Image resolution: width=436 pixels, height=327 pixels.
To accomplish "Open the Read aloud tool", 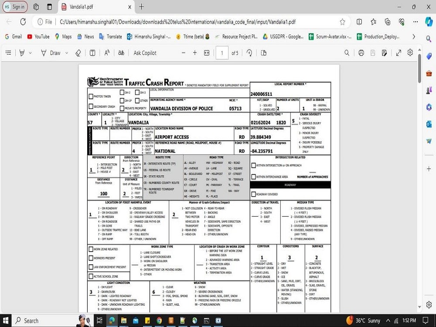I will 107,53.
